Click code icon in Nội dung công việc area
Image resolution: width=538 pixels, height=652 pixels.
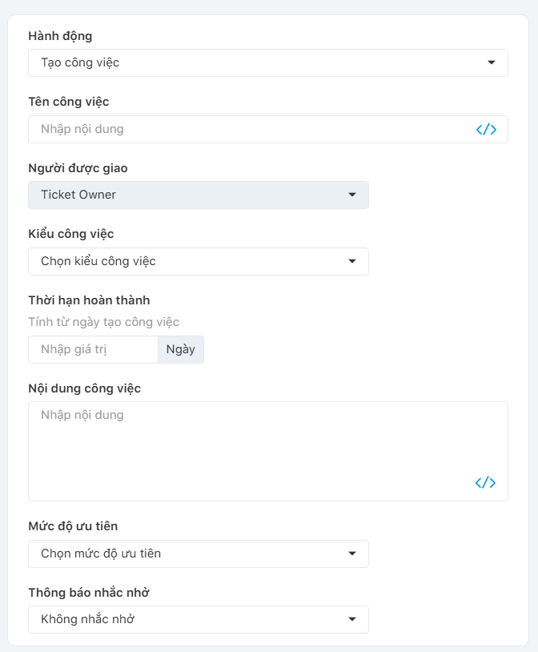(x=485, y=482)
